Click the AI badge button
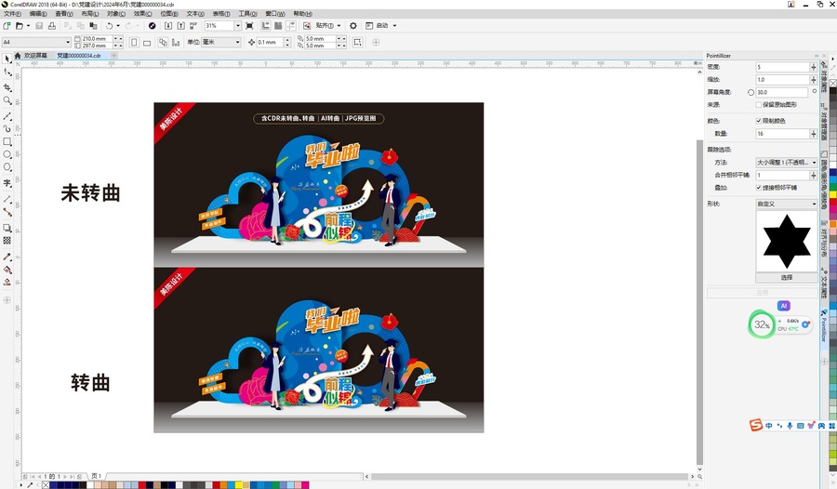The width and height of the screenshot is (837, 489). click(784, 306)
